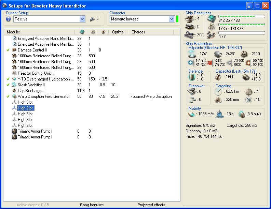Click the drone icon in Ship Resources
271x209 pixels.
point(212,35)
